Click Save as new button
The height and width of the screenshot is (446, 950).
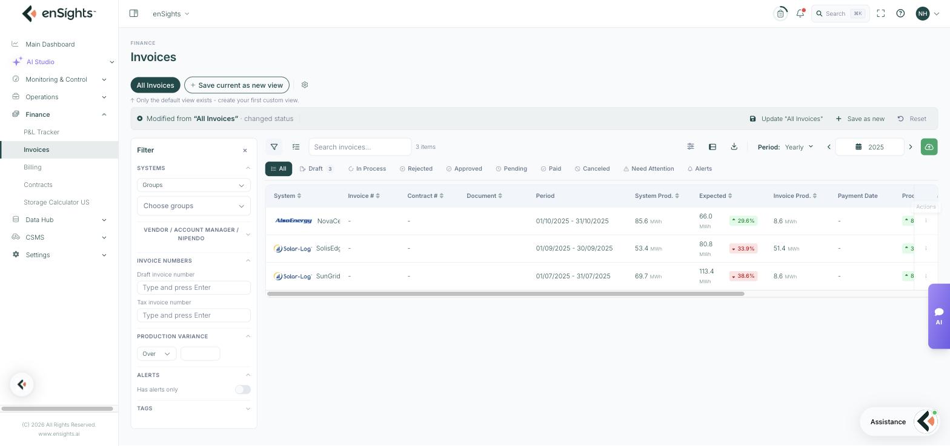[860, 119]
